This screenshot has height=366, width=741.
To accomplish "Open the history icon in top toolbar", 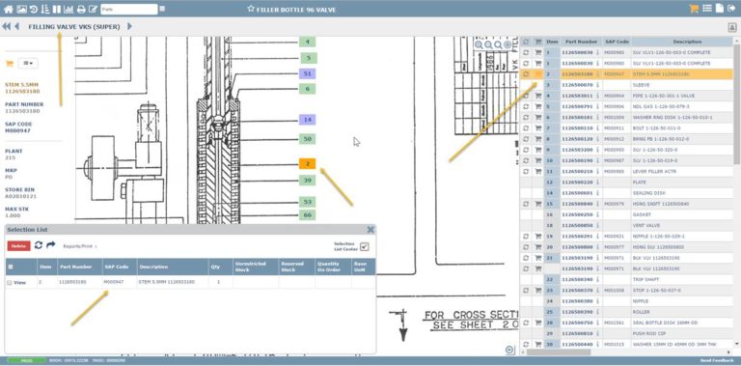I will 34,9.
